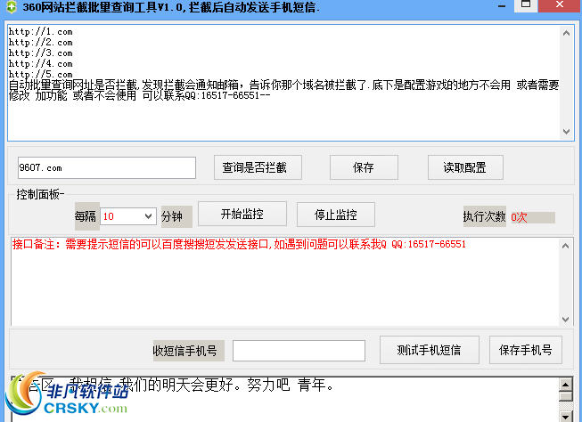The height and width of the screenshot is (422, 582).
Task: Minimize the window
Action: coord(502,6)
